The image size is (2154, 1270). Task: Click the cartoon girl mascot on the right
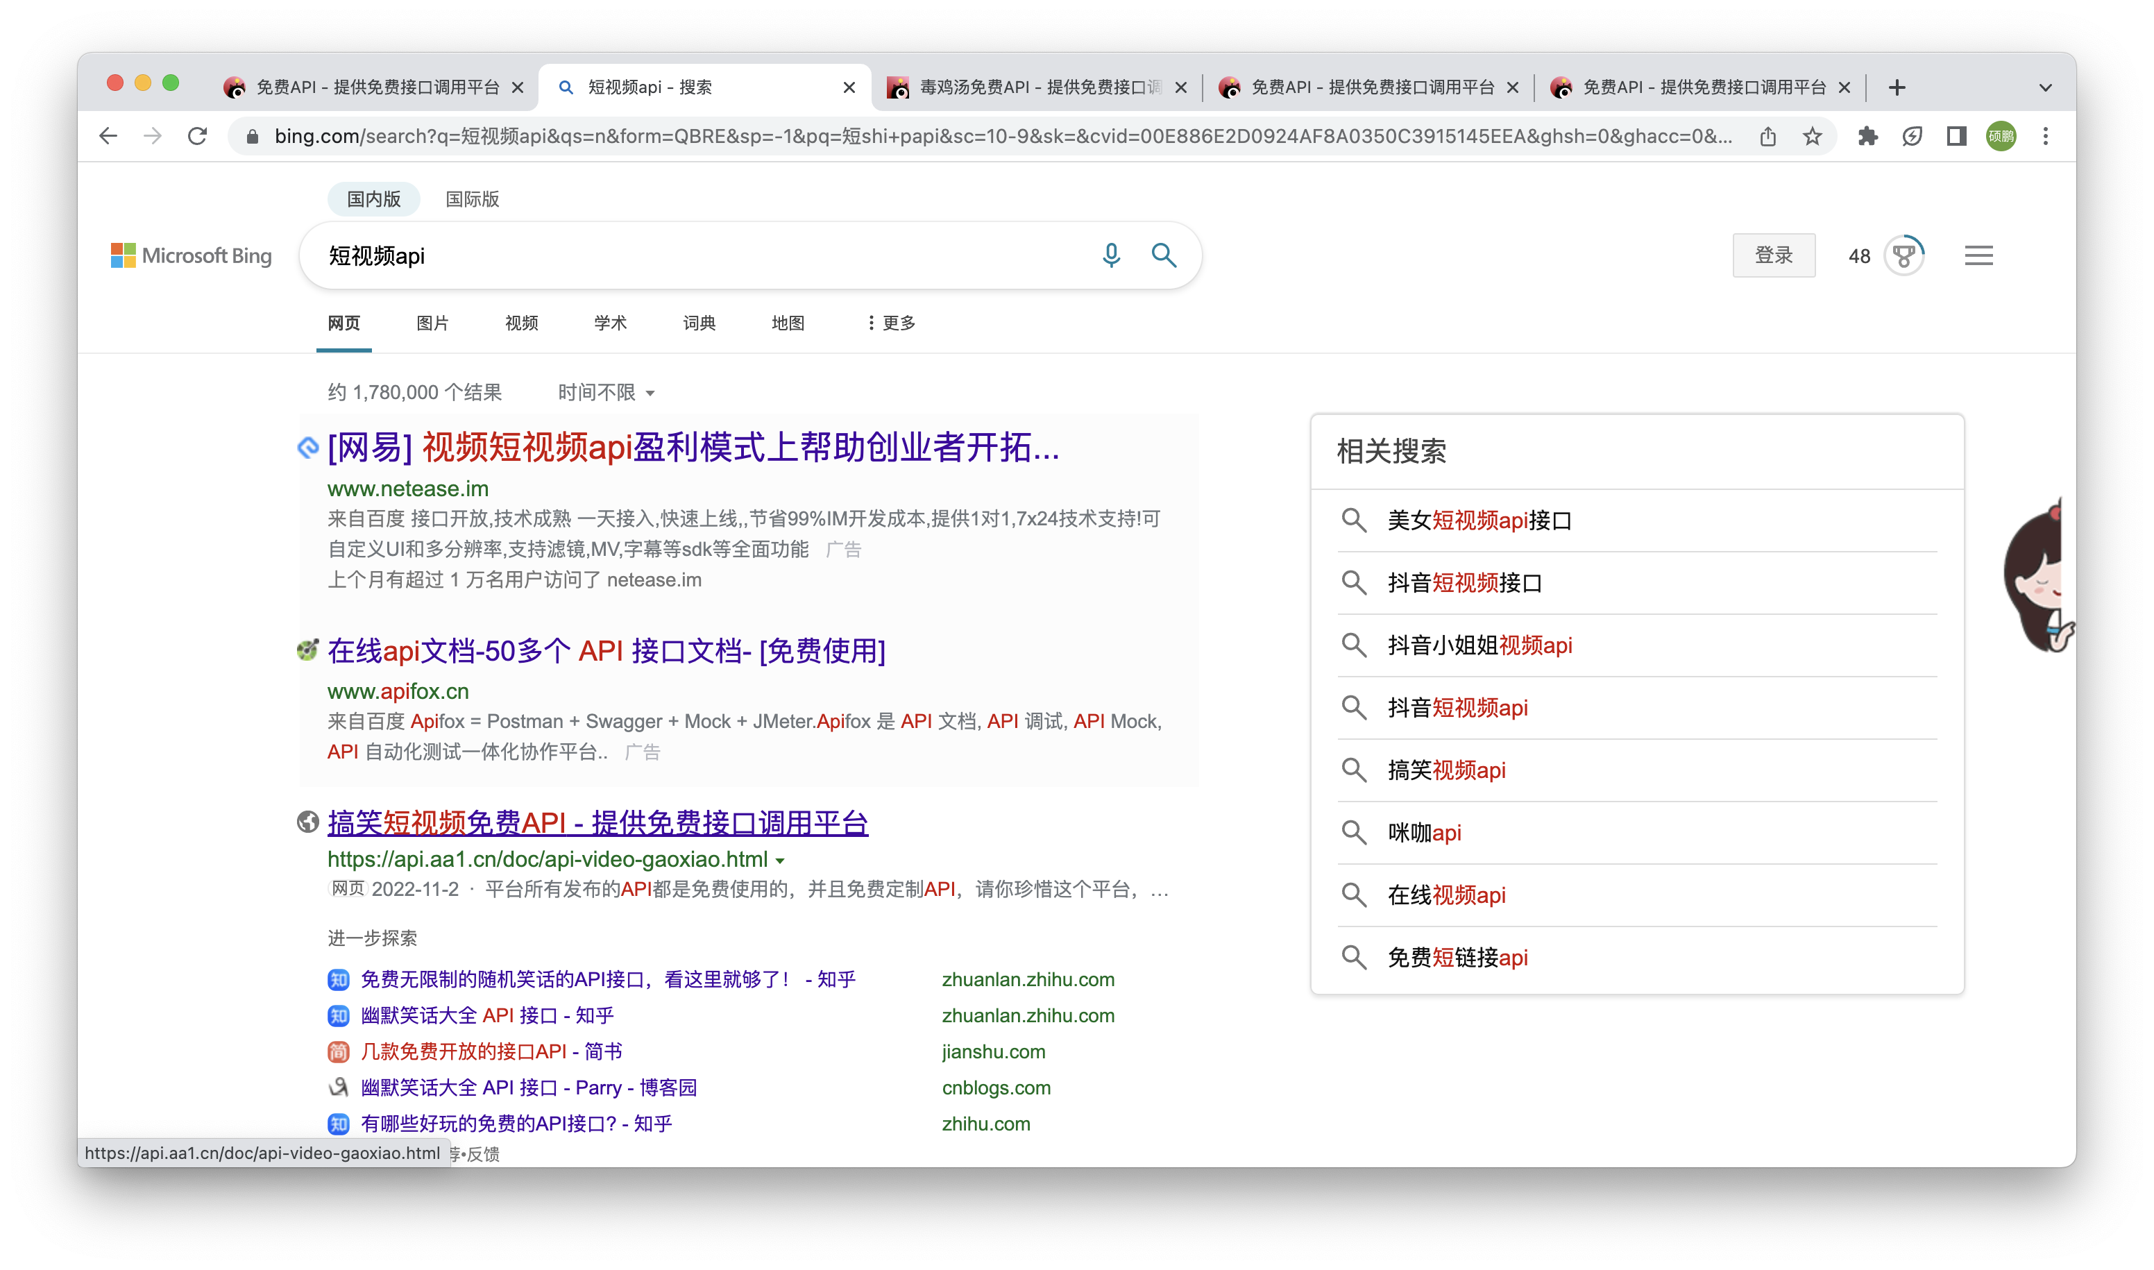click(2039, 577)
